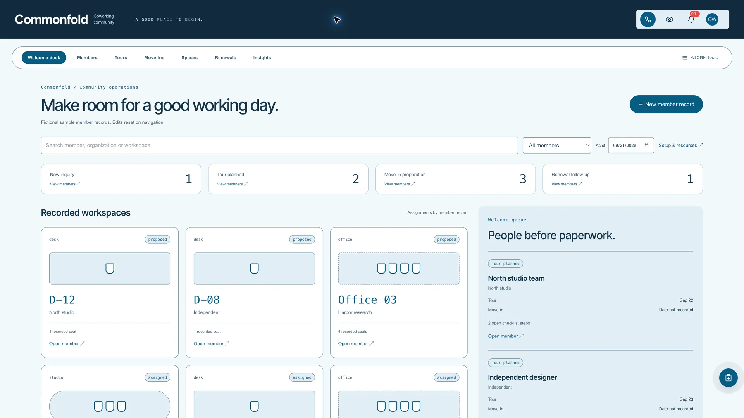View members under Renewal follow-up
The height and width of the screenshot is (418, 744).
(x=567, y=184)
